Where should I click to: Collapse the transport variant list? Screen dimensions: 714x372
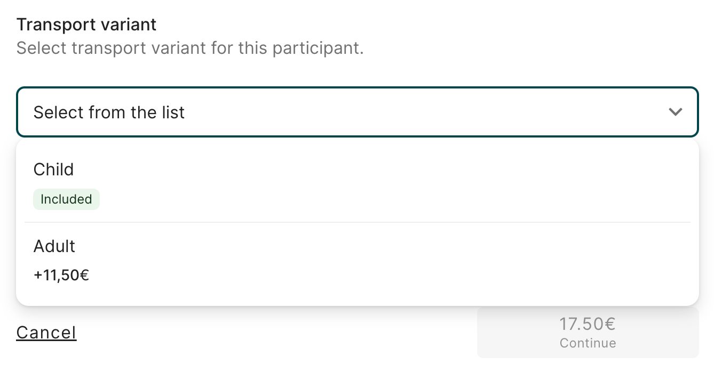(x=675, y=112)
